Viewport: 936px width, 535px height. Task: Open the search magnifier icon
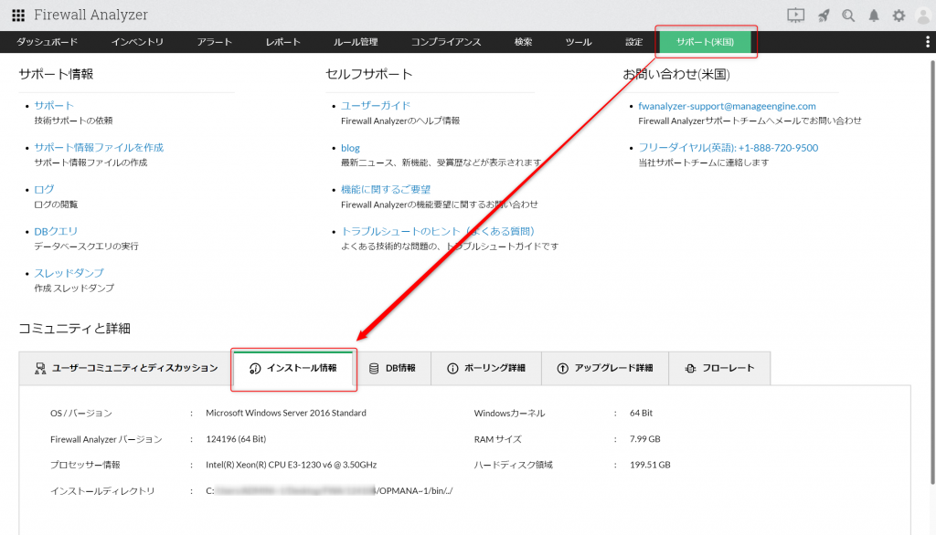pyautogui.click(x=848, y=16)
